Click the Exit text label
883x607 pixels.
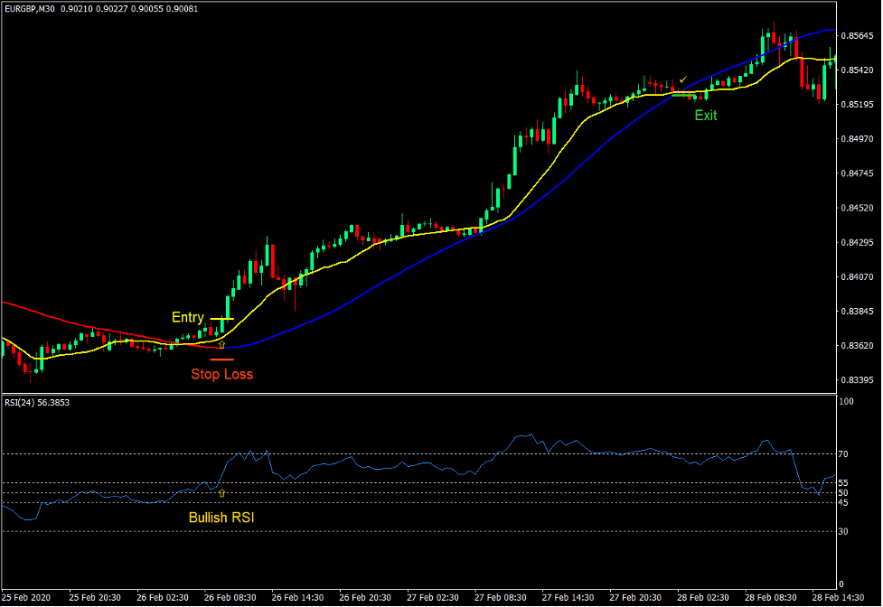[704, 116]
